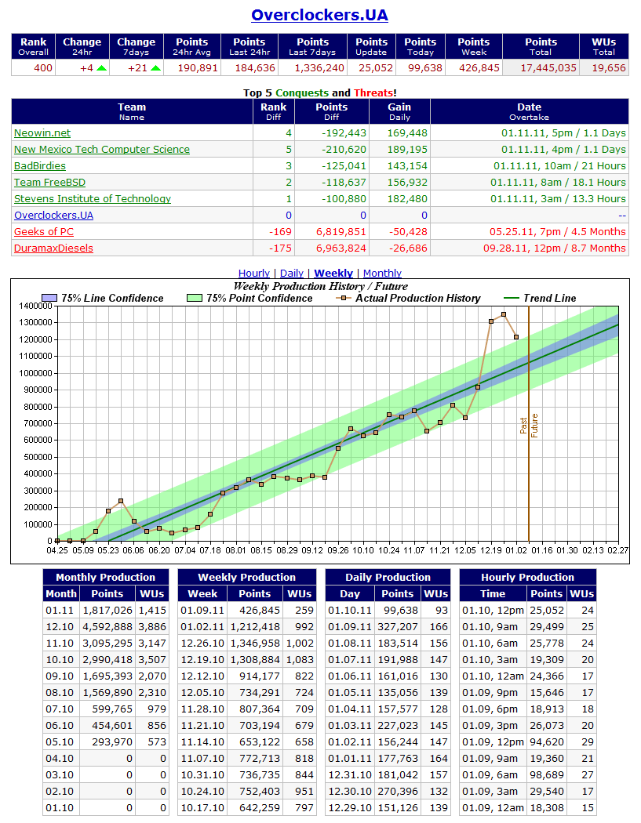Viewport: 641px width, 823px height.
Task: Click hourly row 01.09, 12pm points 94,620
Action: tap(546, 742)
